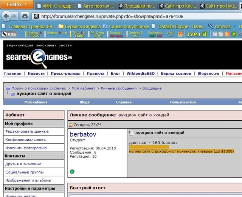Open Новости in the site menu
The image size is (242, 197).
pos(36,74)
